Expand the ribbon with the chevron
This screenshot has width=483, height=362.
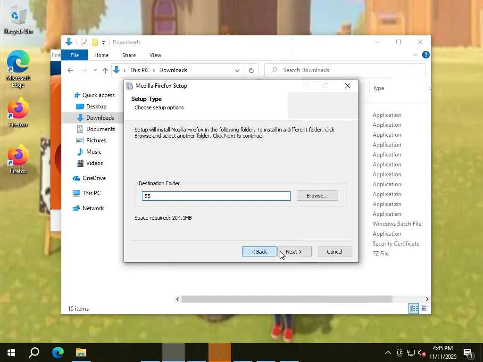pos(415,55)
